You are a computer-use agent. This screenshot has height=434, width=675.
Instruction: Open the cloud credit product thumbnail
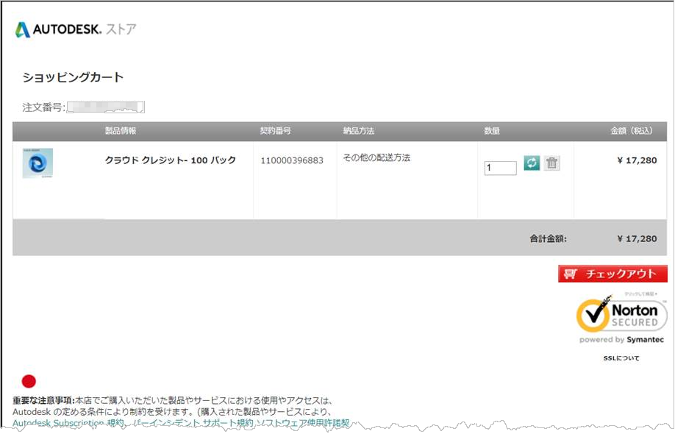(x=37, y=163)
